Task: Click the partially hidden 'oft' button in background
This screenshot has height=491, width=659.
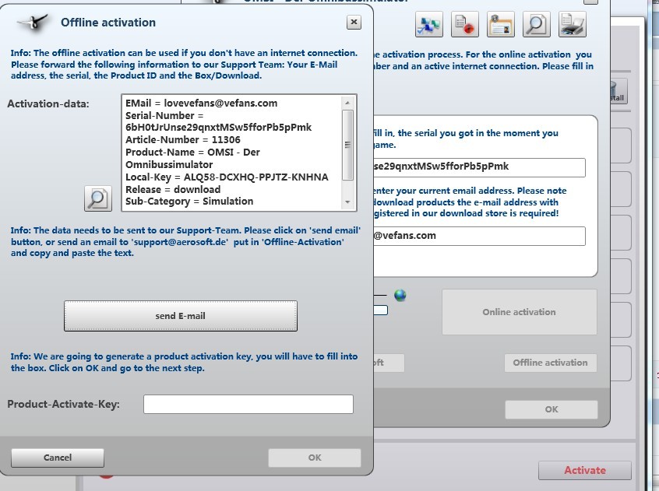Action: coord(389,363)
